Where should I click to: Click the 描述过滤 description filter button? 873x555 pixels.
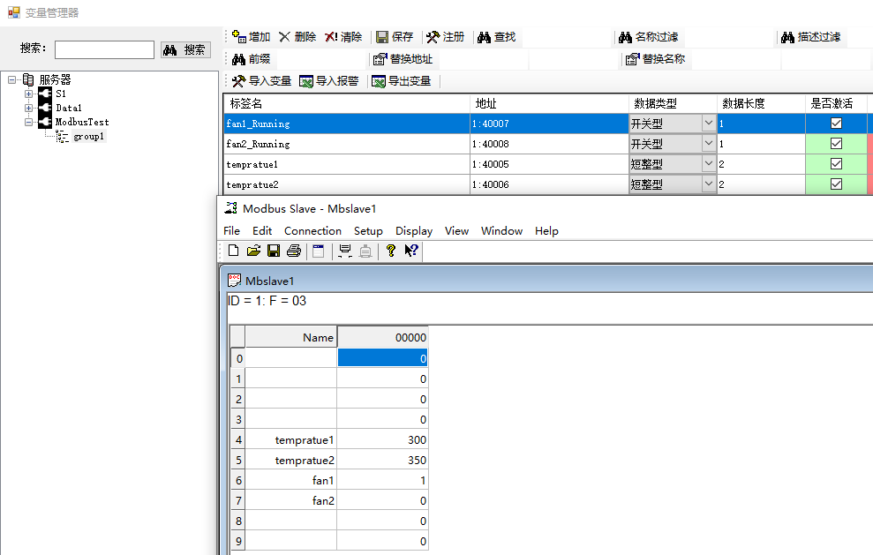click(x=811, y=37)
